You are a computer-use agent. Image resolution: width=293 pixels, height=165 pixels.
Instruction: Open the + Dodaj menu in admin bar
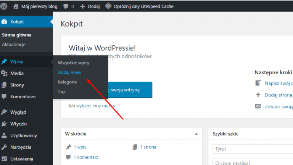pos(90,6)
